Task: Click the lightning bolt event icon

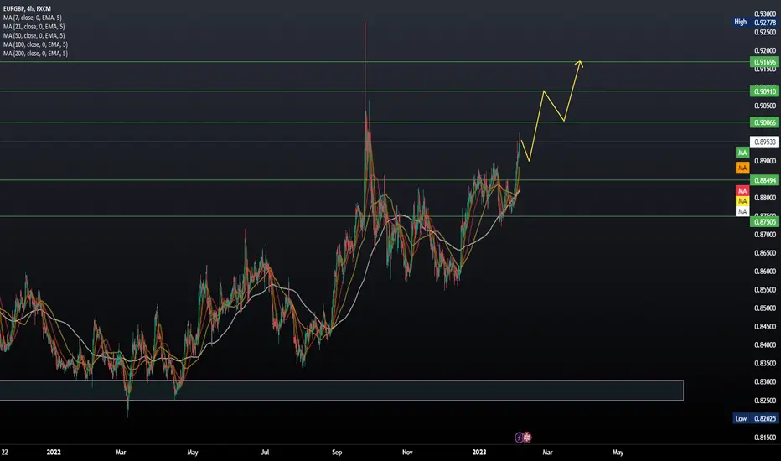Action: tap(519, 438)
